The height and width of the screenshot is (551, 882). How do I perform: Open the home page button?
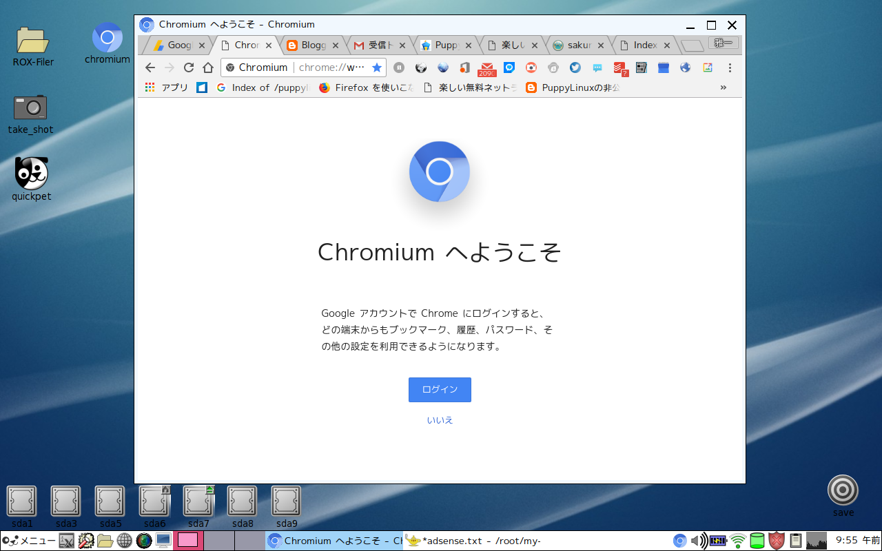[208, 67]
